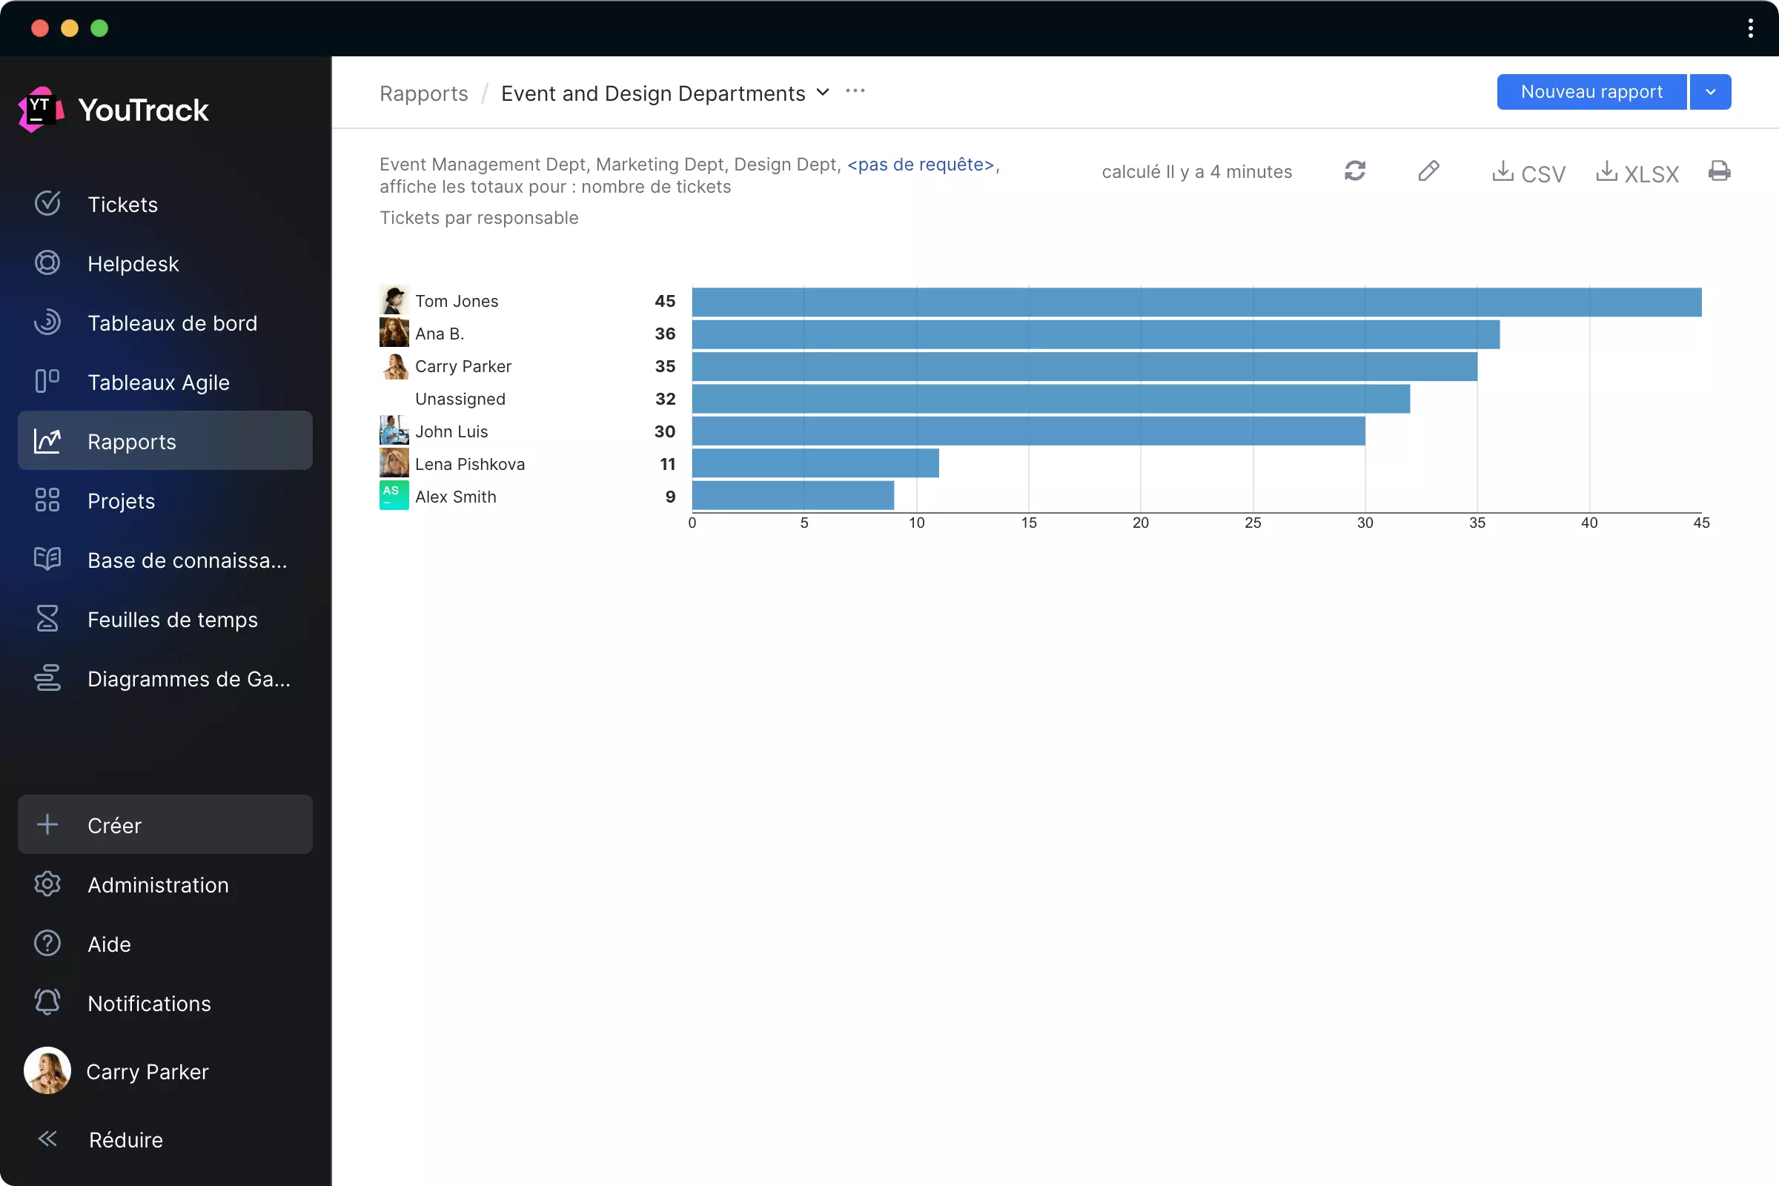Open Feuilles de temps
The image size is (1779, 1186).
[173, 620]
